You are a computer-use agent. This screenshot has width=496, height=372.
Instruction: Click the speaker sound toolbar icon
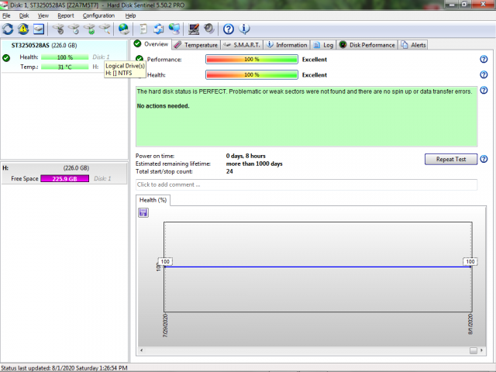click(208, 29)
